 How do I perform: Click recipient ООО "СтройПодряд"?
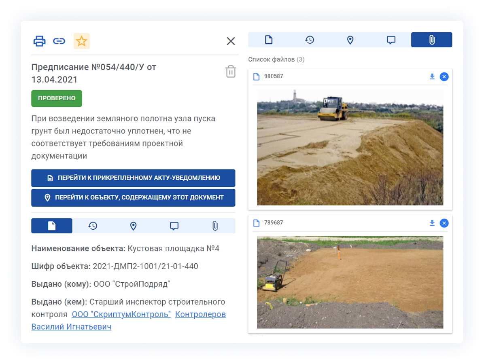(x=132, y=284)
